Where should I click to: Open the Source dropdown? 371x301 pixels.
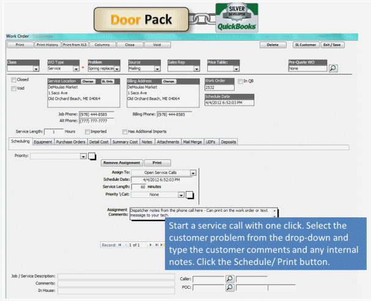(x=157, y=69)
